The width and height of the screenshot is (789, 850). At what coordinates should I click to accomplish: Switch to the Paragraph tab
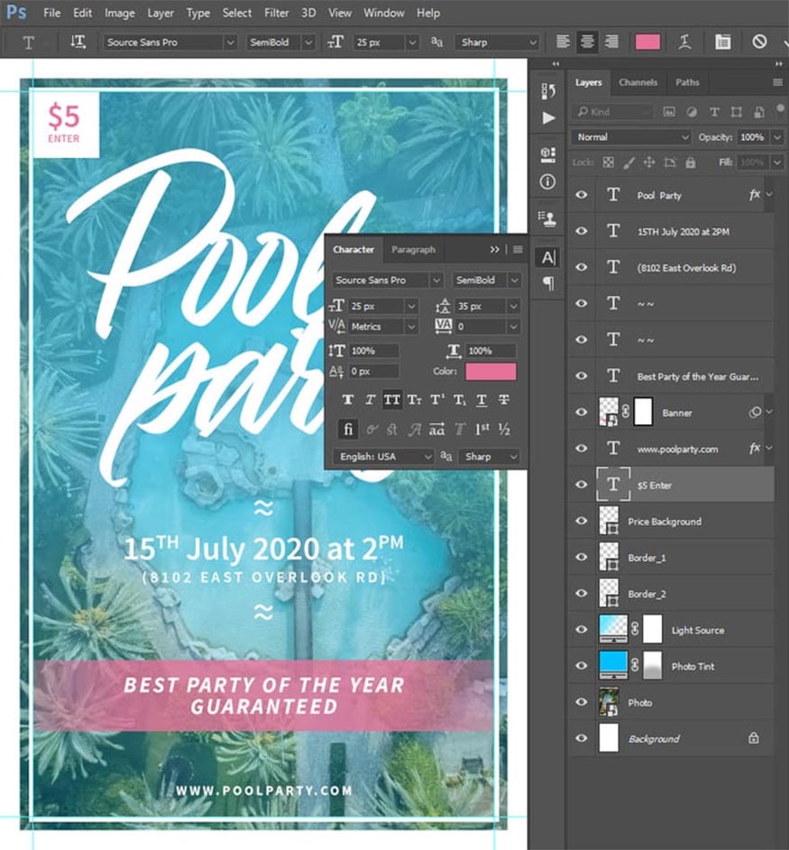(x=414, y=249)
